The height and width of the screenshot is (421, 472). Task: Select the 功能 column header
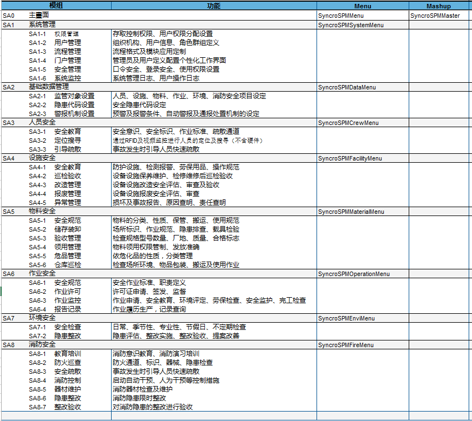coord(214,6)
